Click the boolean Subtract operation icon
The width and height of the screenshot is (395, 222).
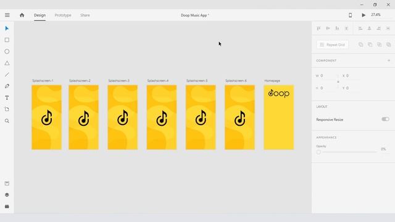(370, 45)
